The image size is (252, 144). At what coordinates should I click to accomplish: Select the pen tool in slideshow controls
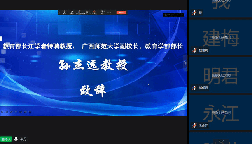point(11,112)
